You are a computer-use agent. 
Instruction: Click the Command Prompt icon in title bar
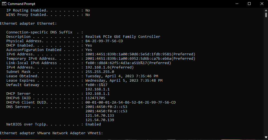click(x=4, y=4)
